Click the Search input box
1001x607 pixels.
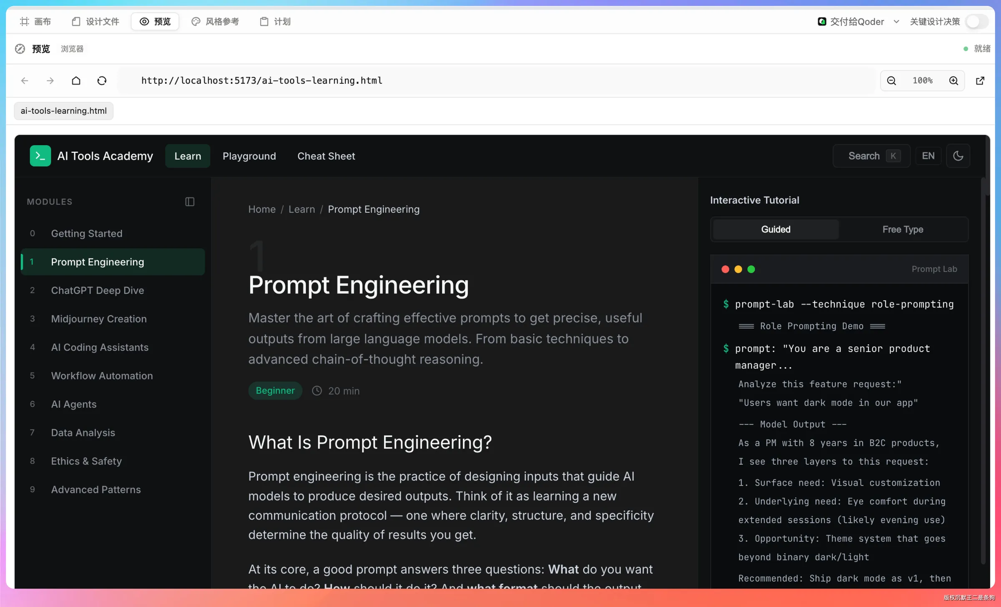pos(871,156)
